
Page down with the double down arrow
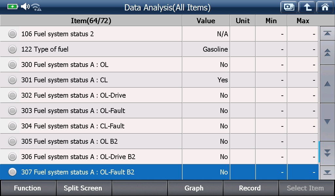point(327,153)
